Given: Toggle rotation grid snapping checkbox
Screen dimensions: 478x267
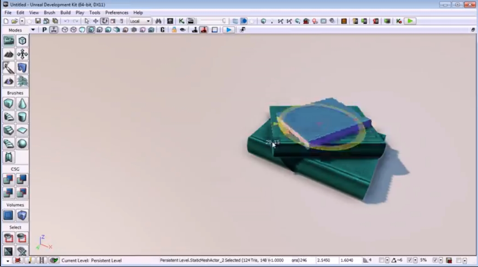Looking at the screenshot, I should pyautogui.click(x=410, y=260).
